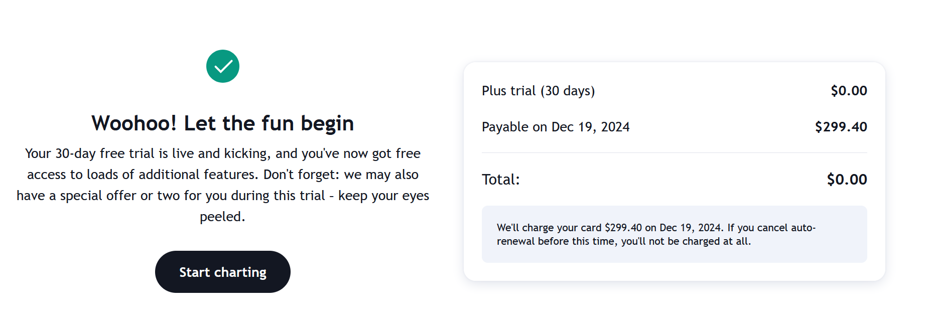Screen dimensions: 929x331
Task: Click the $0.00 Plus trial price
Action: coord(848,91)
